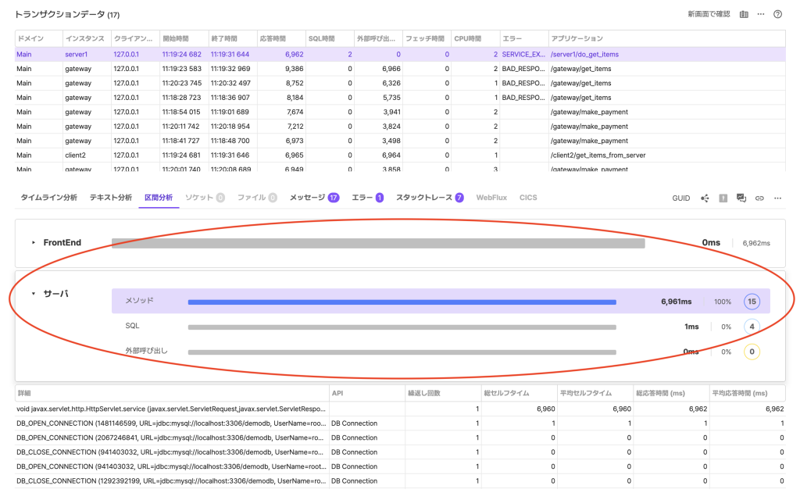Collapse the サーバ section

[x=34, y=294]
